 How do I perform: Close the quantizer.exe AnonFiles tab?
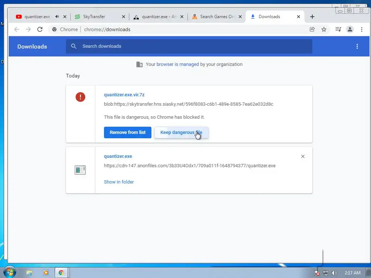click(182, 17)
